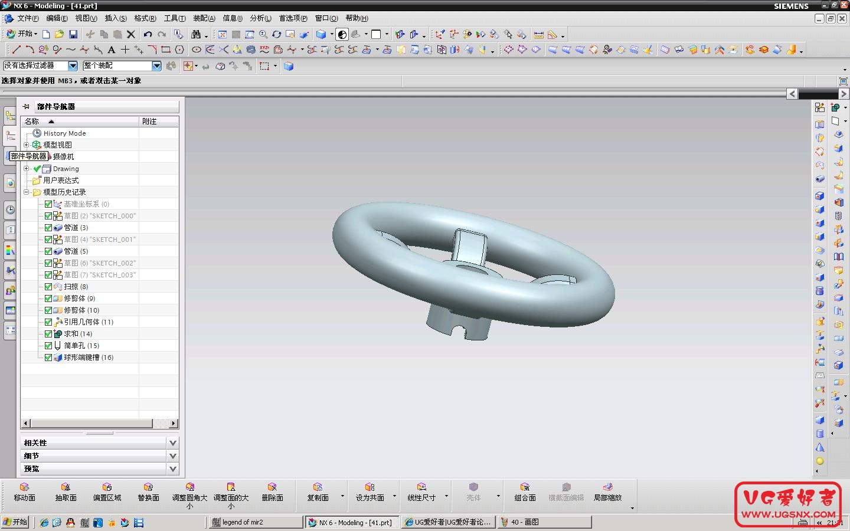Toggle checkbox for 求和 (14) feature

pos(48,334)
